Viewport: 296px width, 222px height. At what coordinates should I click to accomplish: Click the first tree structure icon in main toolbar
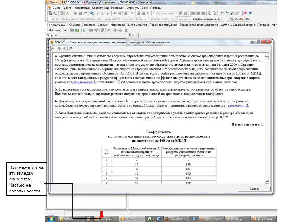[x=50, y=13]
